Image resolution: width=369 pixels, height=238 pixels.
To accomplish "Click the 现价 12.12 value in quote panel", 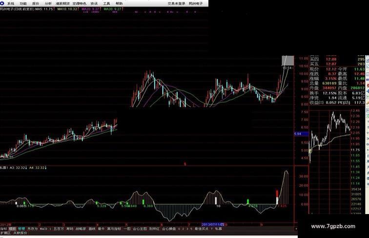I will pos(331,69).
